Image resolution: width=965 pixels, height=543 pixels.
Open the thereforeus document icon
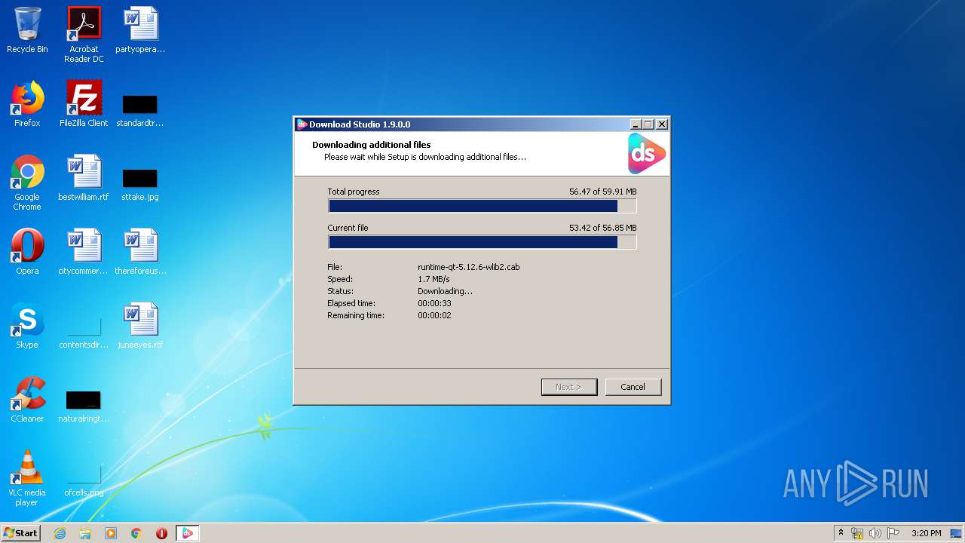[x=140, y=252]
